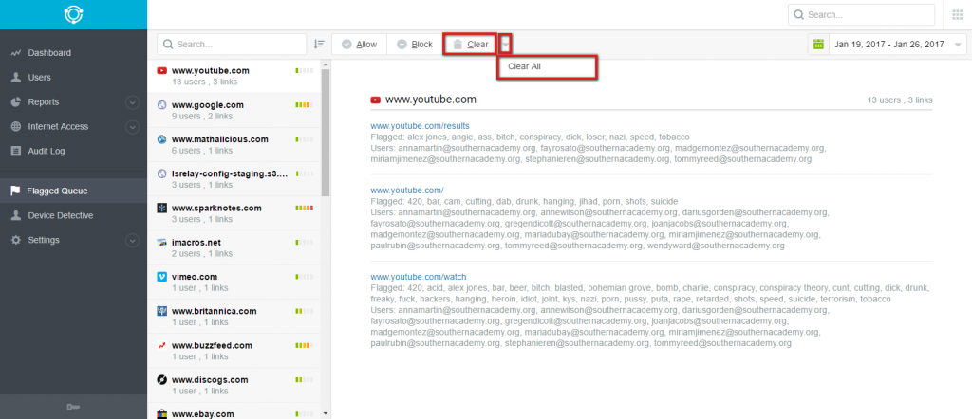Select www.britannica.com row text
Screen dimensions: 972x419
[214, 311]
